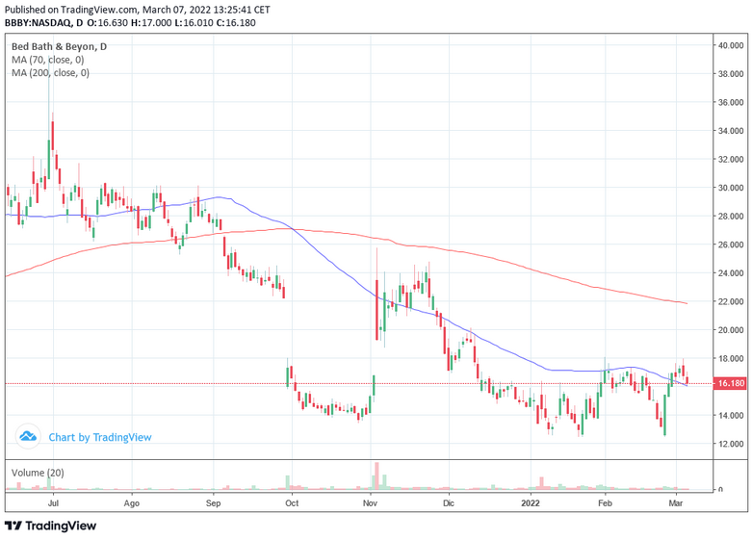Click the 32.000 price axis label

[731, 159]
